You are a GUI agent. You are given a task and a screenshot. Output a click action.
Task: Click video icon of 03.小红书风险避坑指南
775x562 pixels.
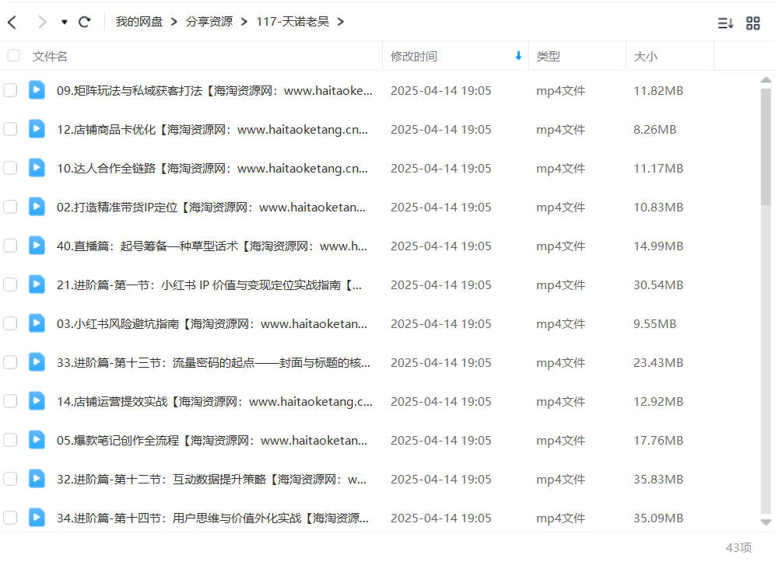[37, 323]
